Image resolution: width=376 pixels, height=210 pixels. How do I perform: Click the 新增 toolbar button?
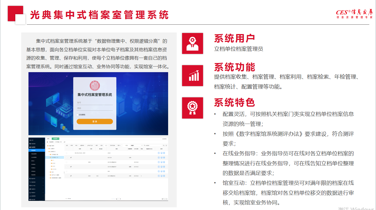[72, 145]
